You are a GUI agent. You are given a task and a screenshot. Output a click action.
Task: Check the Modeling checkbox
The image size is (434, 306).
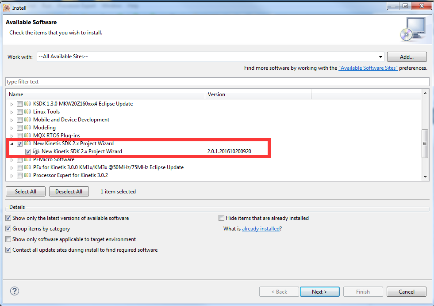tap(19, 128)
